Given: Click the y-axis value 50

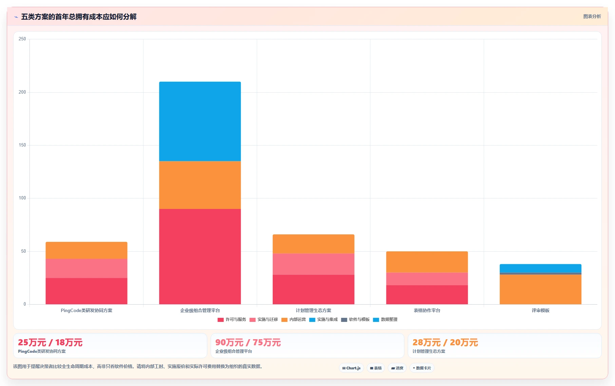Looking at the screenshot, I should (x=23, y=251).
